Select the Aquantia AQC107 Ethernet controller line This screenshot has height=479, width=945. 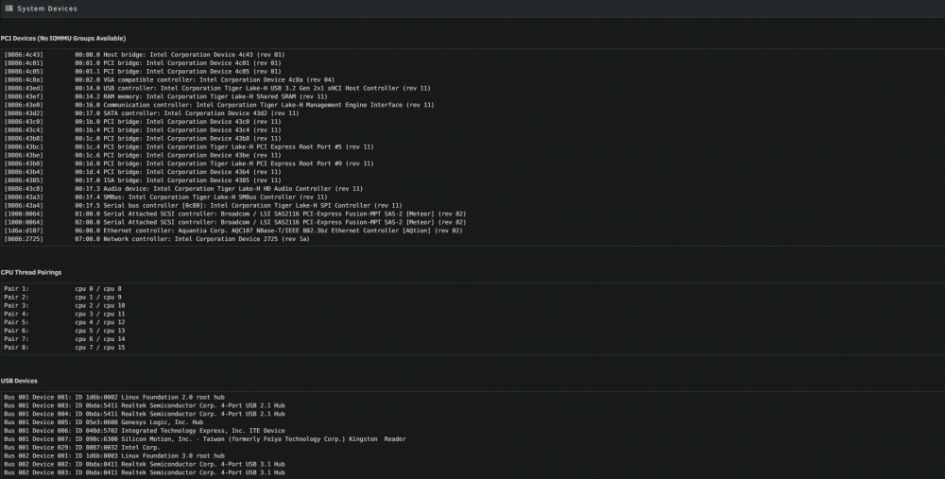click(233, 231)
